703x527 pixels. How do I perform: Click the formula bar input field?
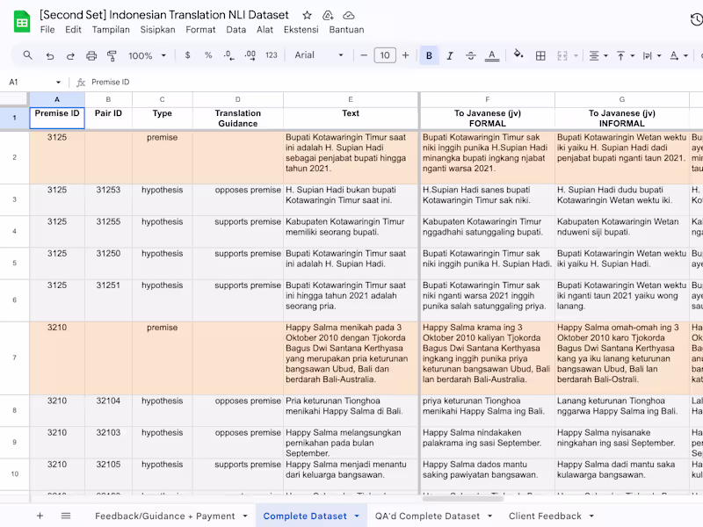264,81
